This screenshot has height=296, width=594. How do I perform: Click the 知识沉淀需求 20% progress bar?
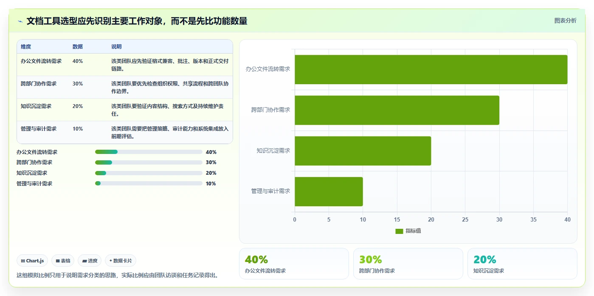pos(149,173)
